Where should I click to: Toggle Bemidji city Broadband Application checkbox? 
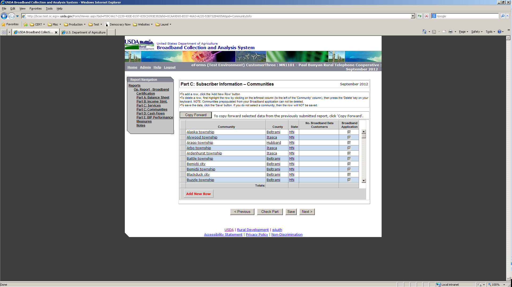pos(349,164)
